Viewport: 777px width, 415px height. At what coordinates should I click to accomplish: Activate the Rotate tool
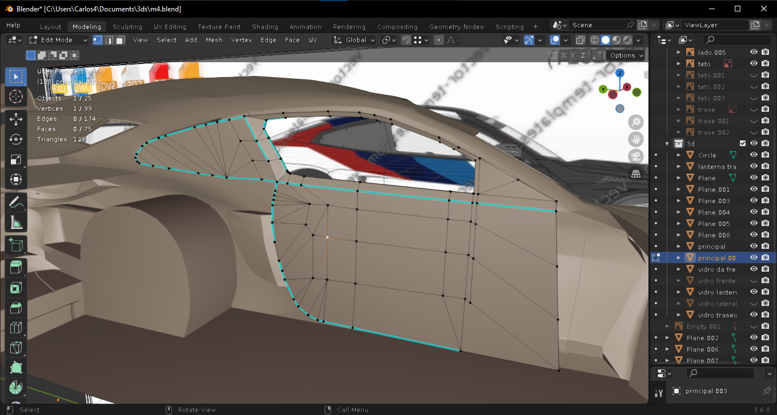tap(15, 139)
